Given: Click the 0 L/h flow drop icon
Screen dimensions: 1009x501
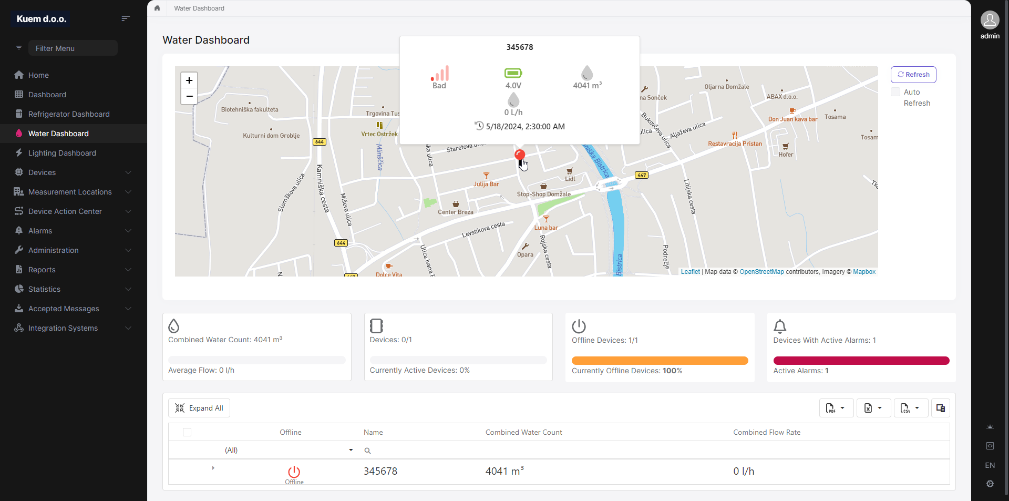Looking at the screenshot, I should pyautogui.click(x=513, y=100).
